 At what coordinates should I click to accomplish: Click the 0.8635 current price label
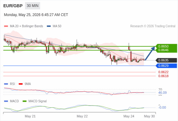(x=167, y=60)
